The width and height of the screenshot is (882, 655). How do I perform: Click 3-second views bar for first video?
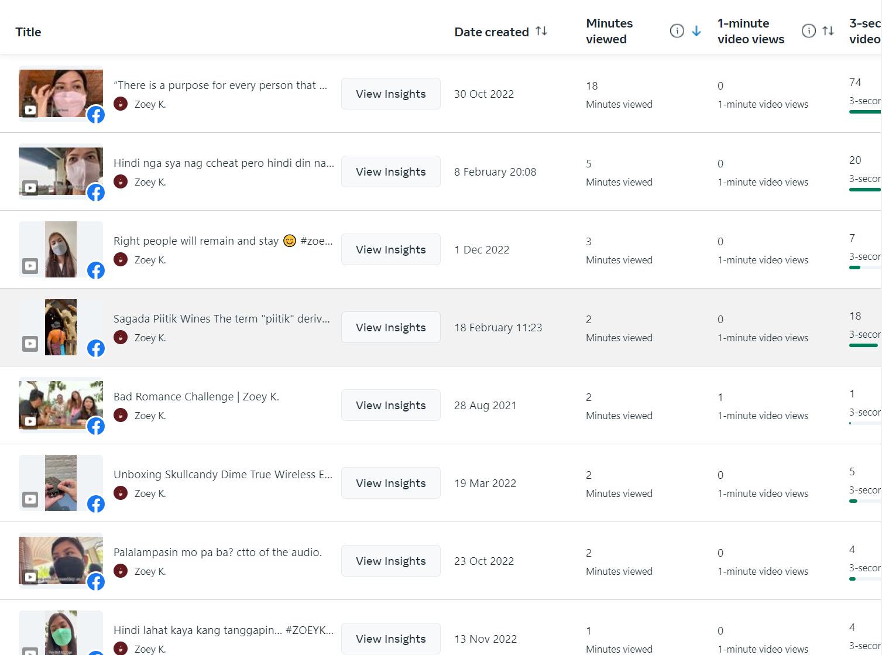pos(864,112)
